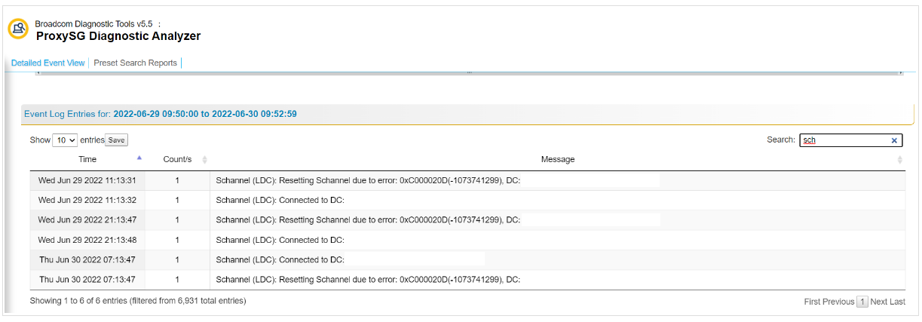This screenshot has height=322, width=922.
Task: Go to the First page link
Action: coord(812,302)
